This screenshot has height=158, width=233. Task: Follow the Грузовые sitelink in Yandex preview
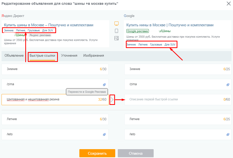[x=34, y=31]
